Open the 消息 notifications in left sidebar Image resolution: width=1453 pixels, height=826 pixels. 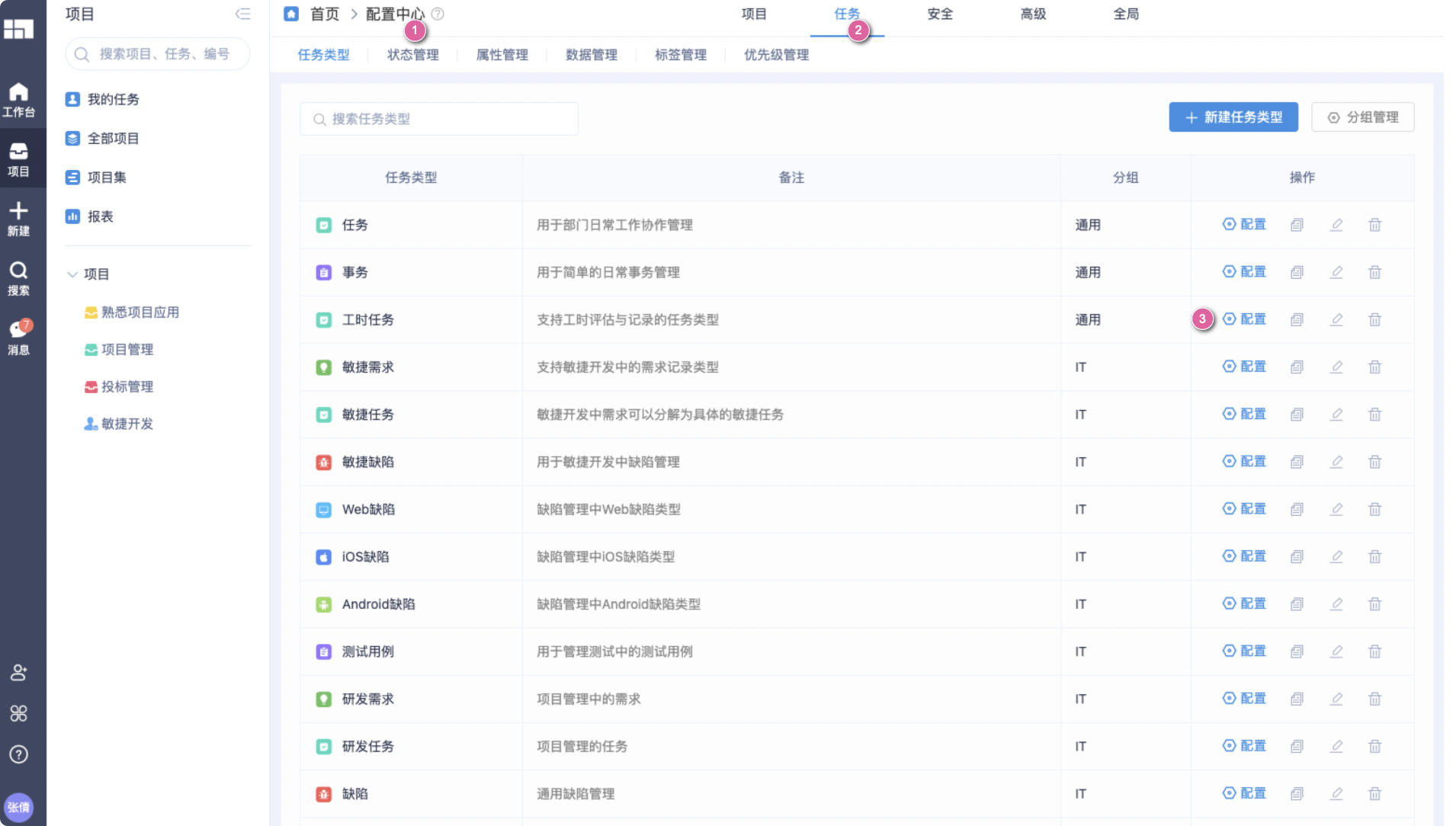click(19, 337)
